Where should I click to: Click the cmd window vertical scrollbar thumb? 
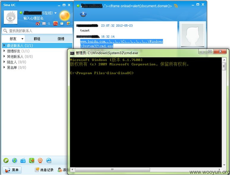point(224,66)
